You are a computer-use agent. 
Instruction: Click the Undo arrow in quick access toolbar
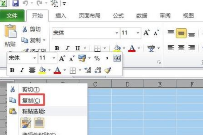[25, 3]
